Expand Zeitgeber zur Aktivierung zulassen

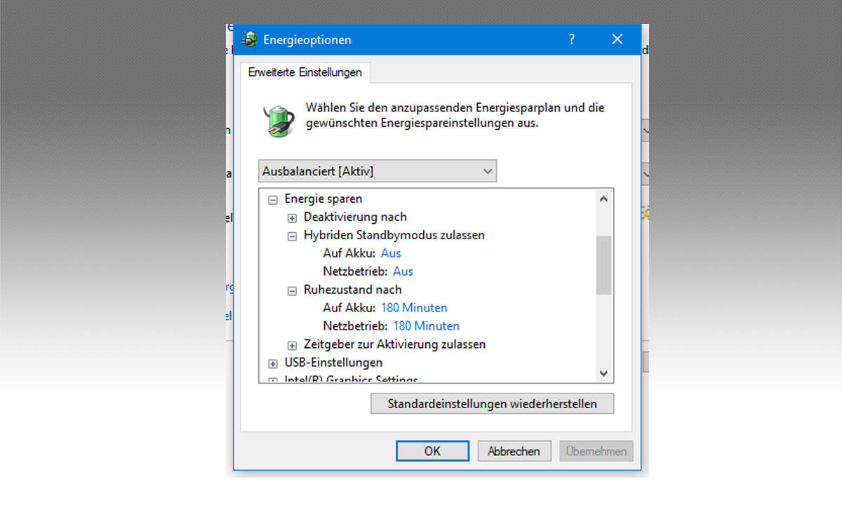click(x=292, y=345)
